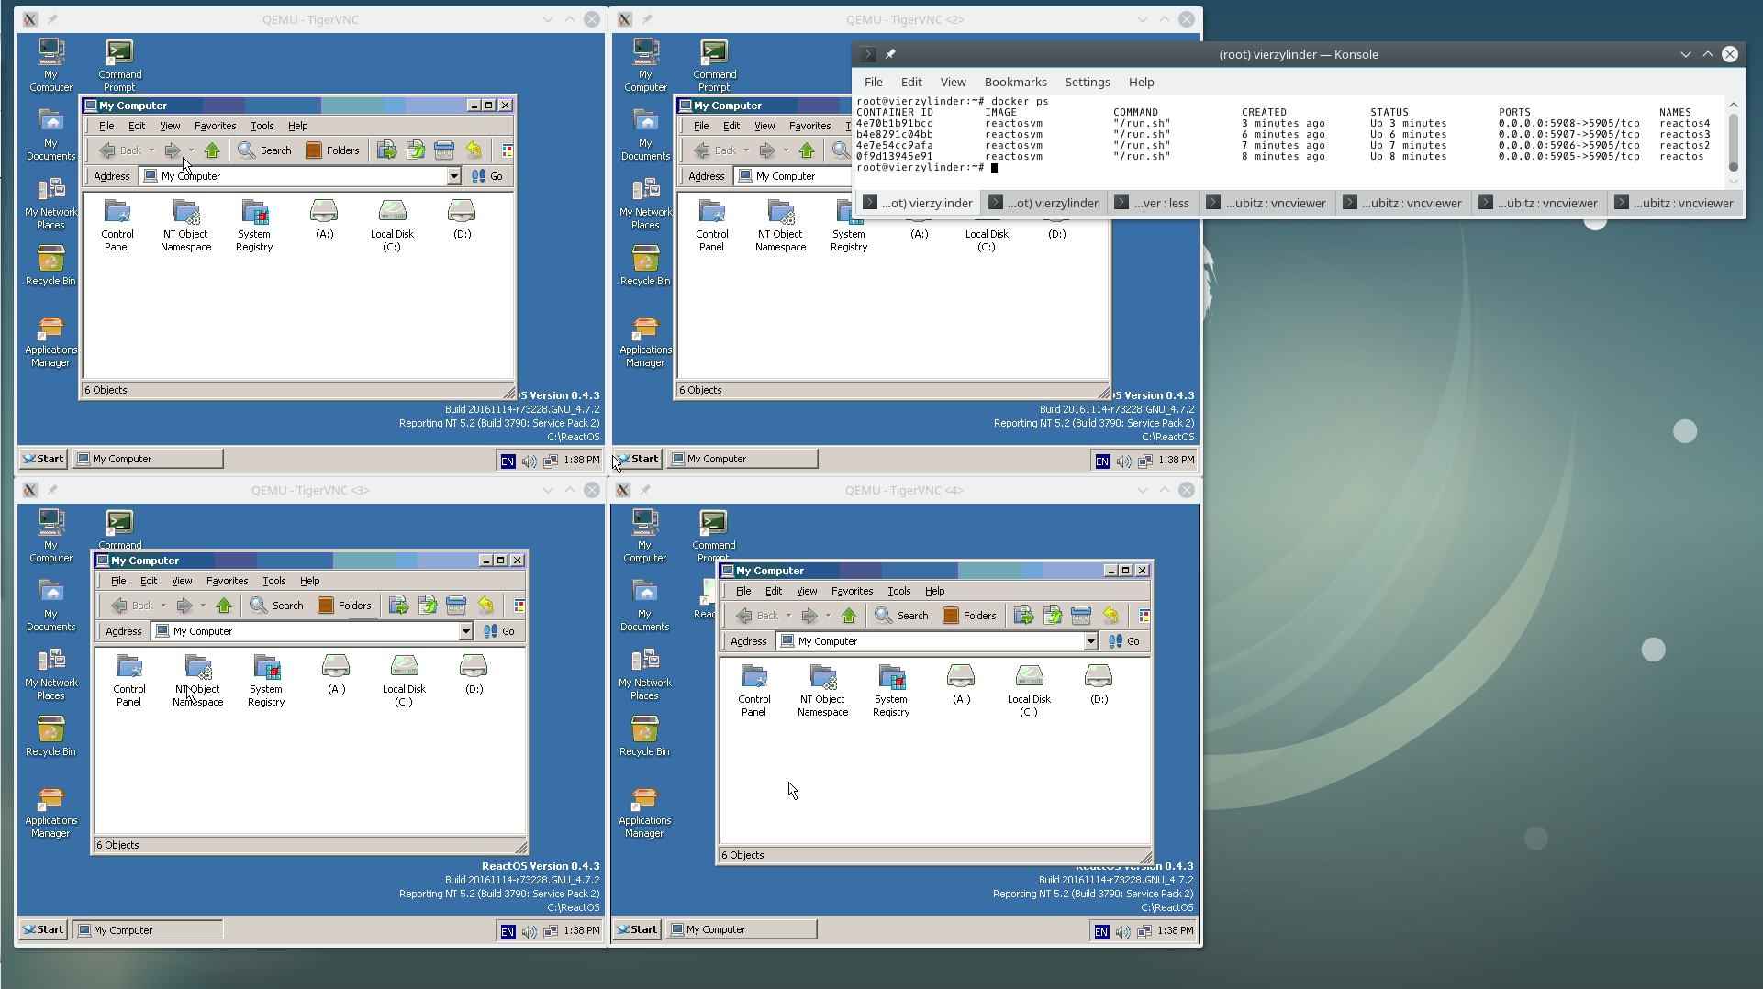Open Forward history dropdown arrow in third VNC window
Image resolution: width=1763 pixels, height=989 pixels.
[203, 606]
